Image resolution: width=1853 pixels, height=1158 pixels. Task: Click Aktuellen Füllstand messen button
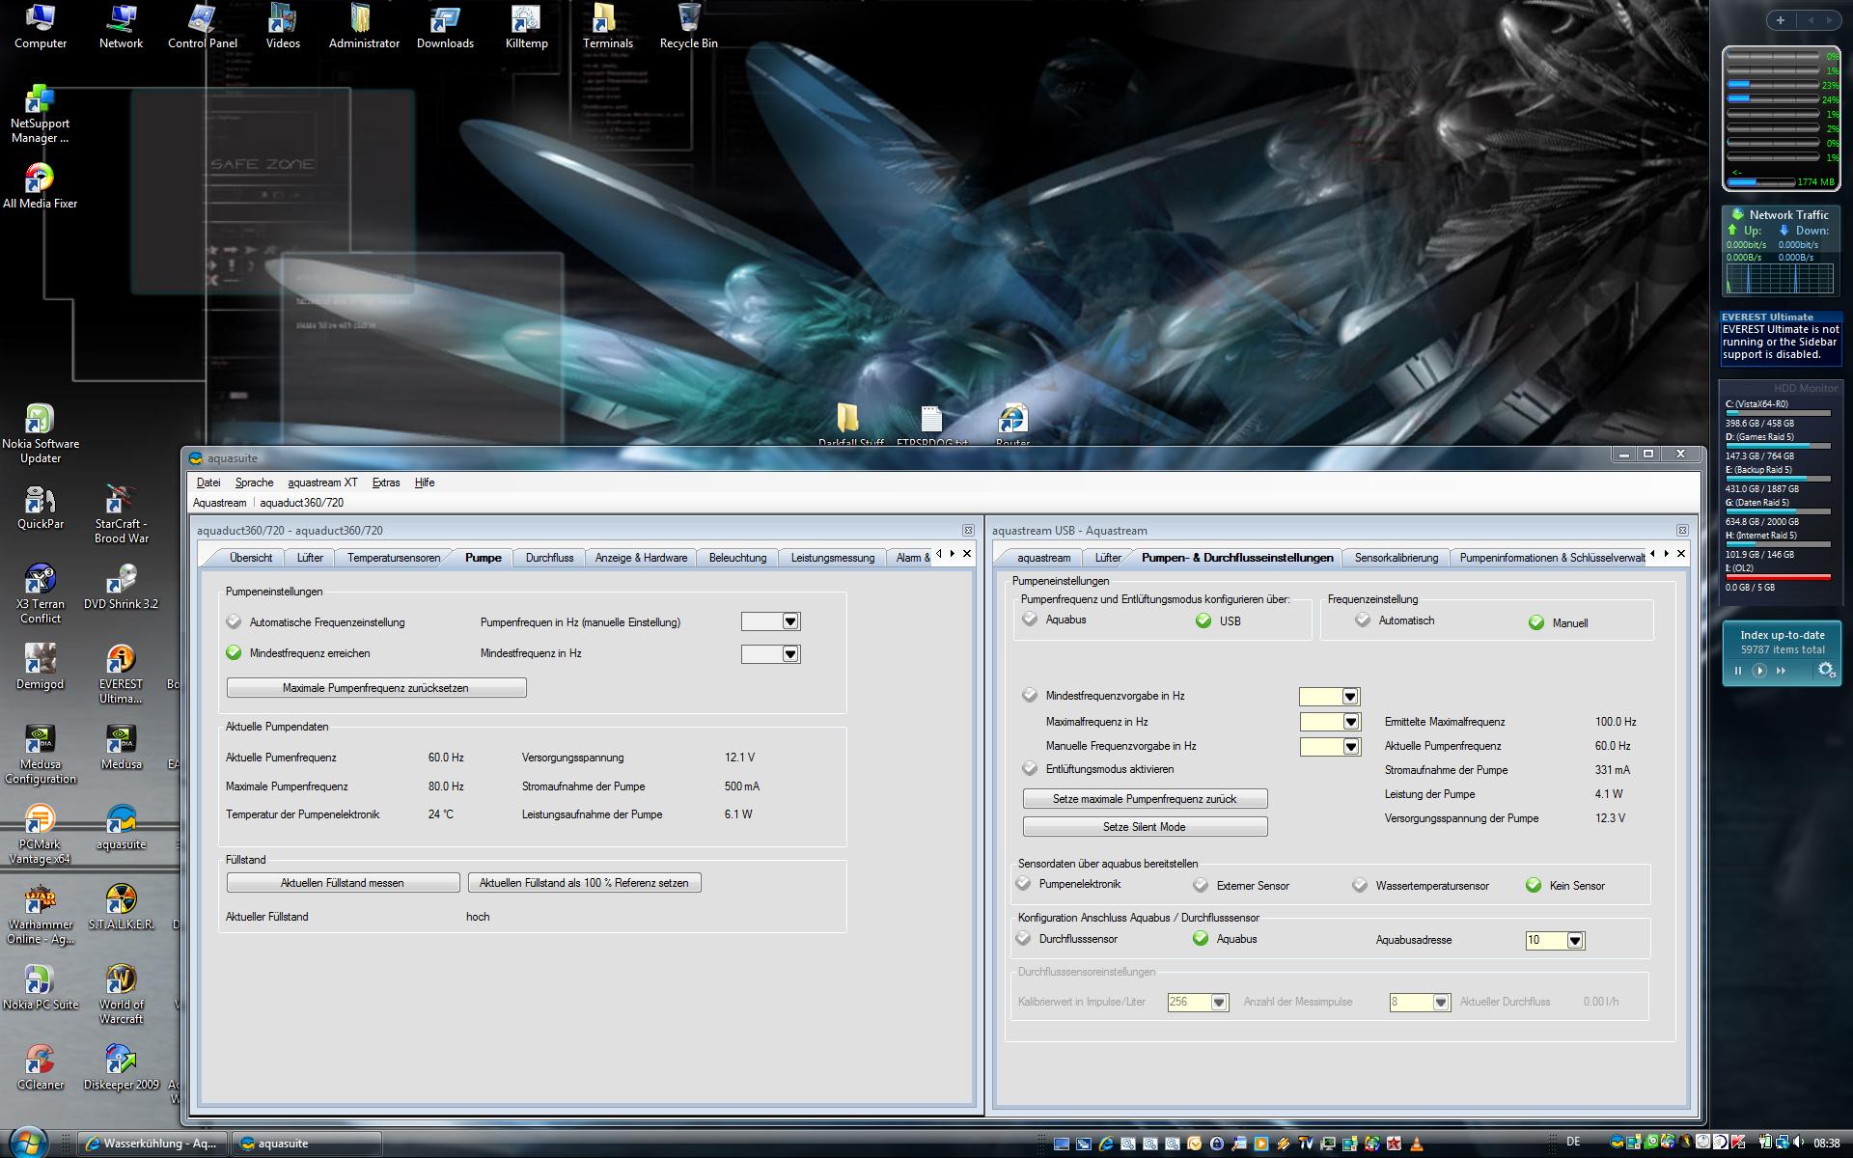(x=343, y=883)
